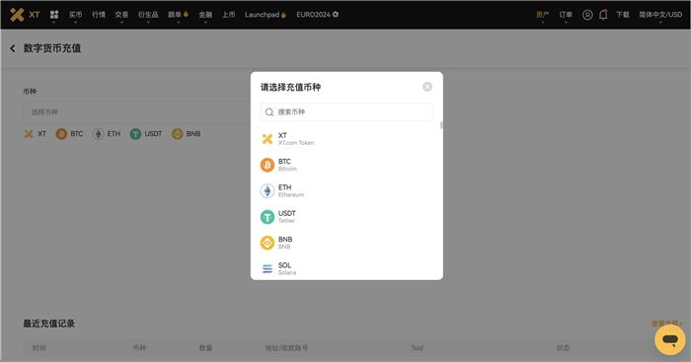Click the USDT quick-select shortcut under 币种
691x362 pixels.
(146, 134)
